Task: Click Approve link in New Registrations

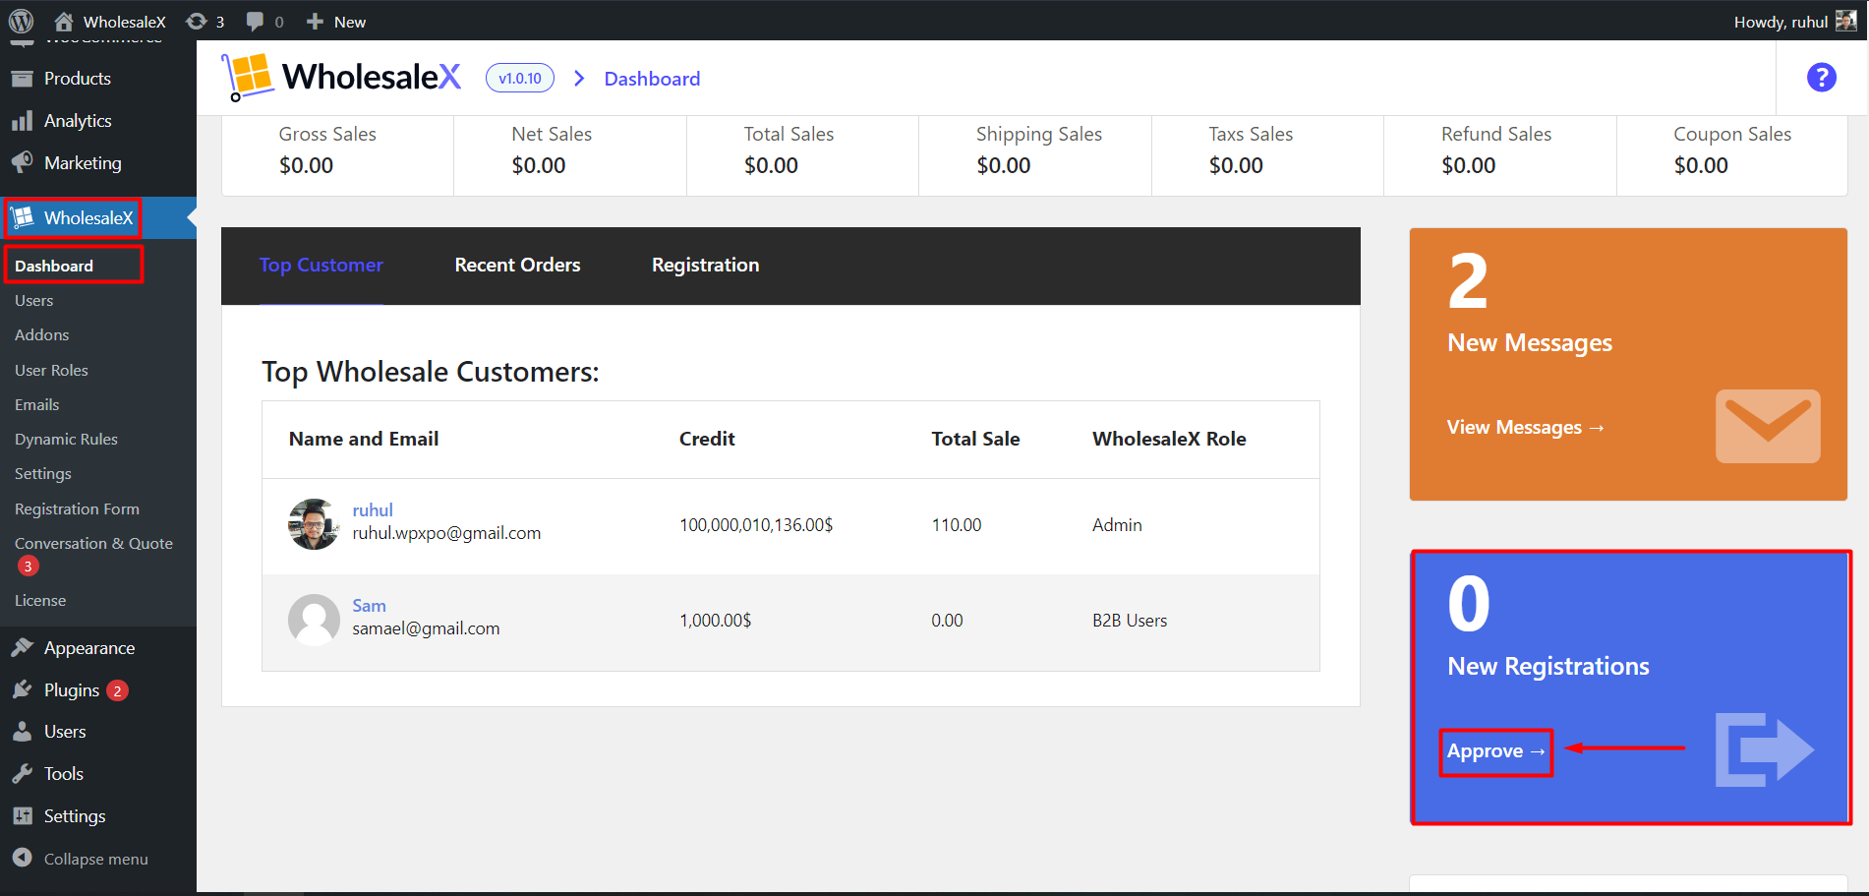Action: click(x=1495, y=751)
